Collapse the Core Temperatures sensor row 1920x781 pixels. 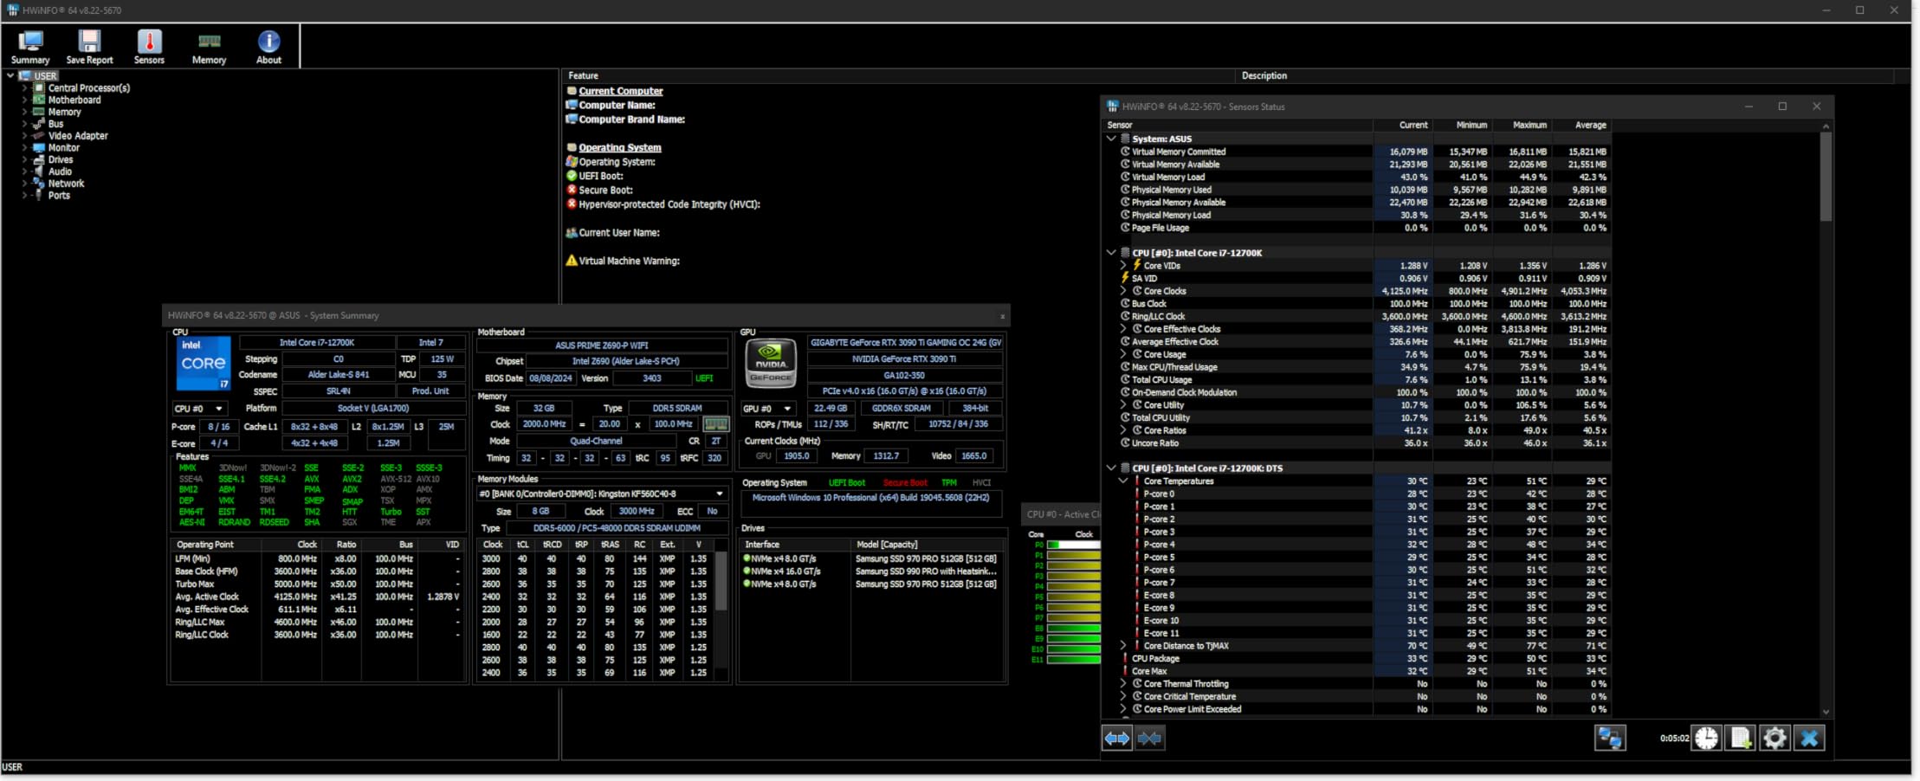[1123, 481]
